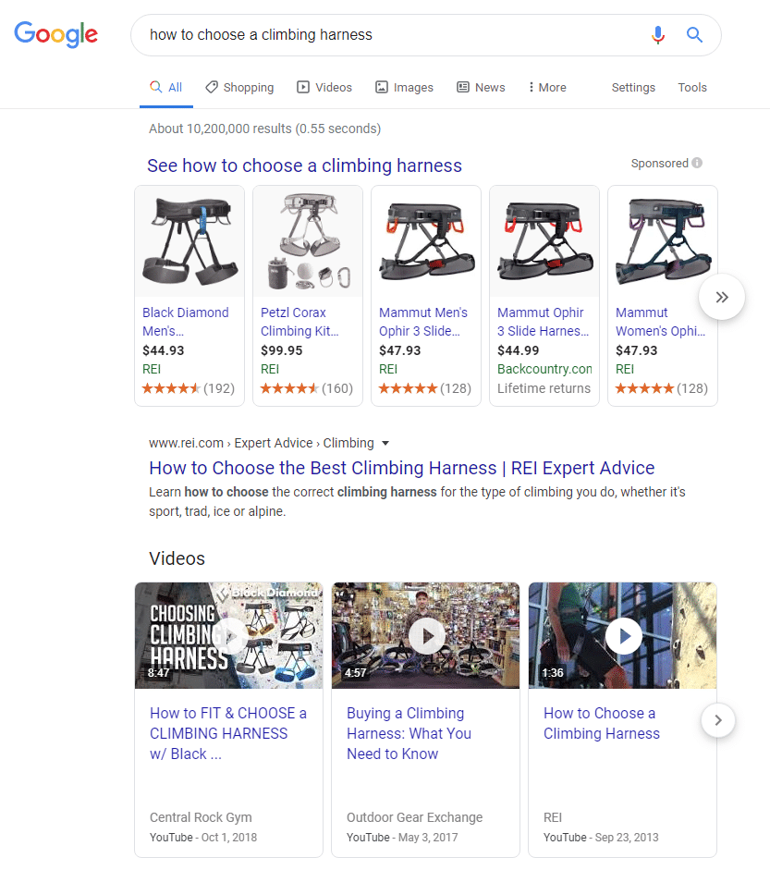Click the Backcountry Mammut Ophir harness image
The height and width of the screenshot is (870, 770).
(544, 241)
